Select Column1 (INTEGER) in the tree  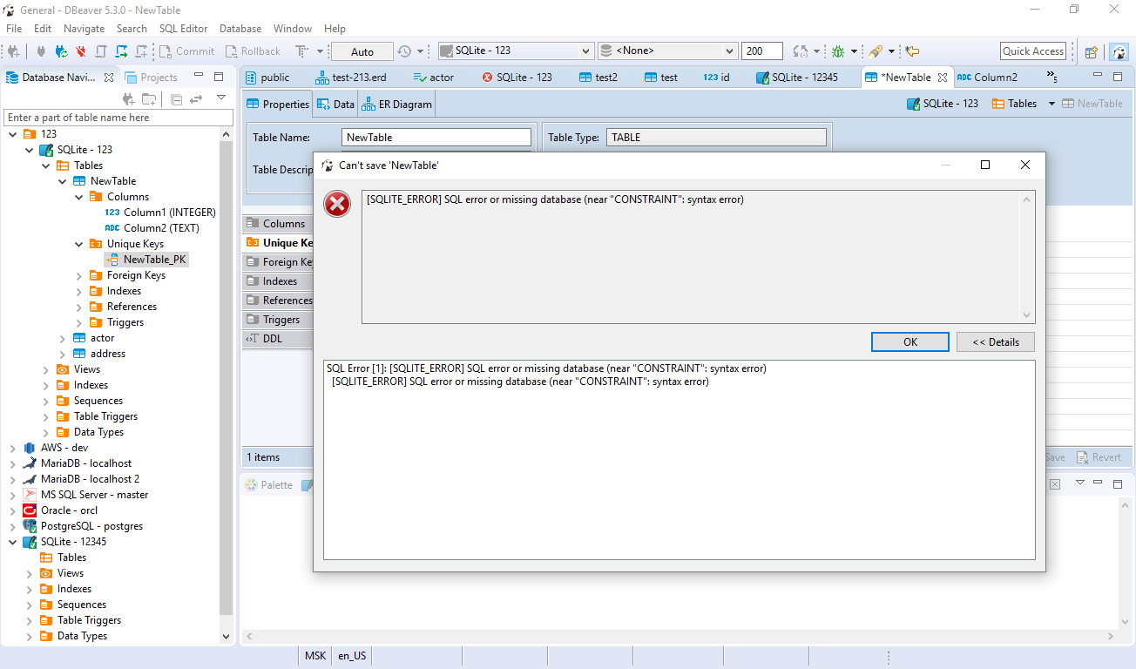[159, 213]
